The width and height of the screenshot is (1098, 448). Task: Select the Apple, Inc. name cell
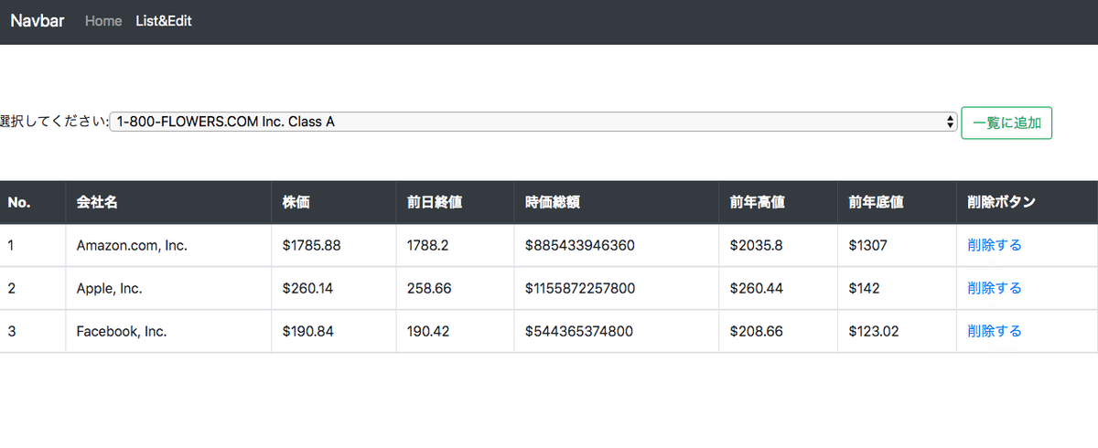click(110, 288)
